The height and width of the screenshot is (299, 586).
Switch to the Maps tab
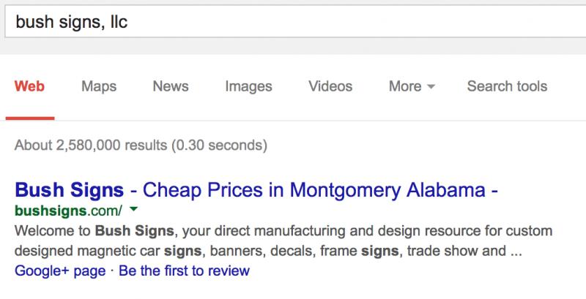pyautogui.click(x=99, y=86)
